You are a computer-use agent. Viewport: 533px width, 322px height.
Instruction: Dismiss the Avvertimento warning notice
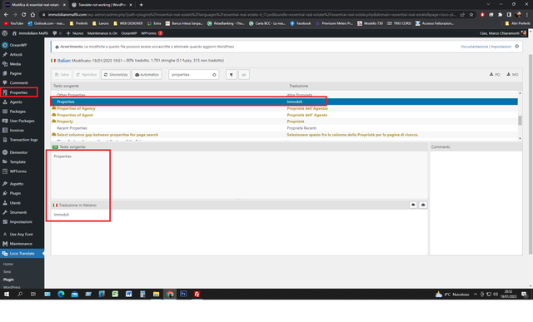tap(516, 47)
